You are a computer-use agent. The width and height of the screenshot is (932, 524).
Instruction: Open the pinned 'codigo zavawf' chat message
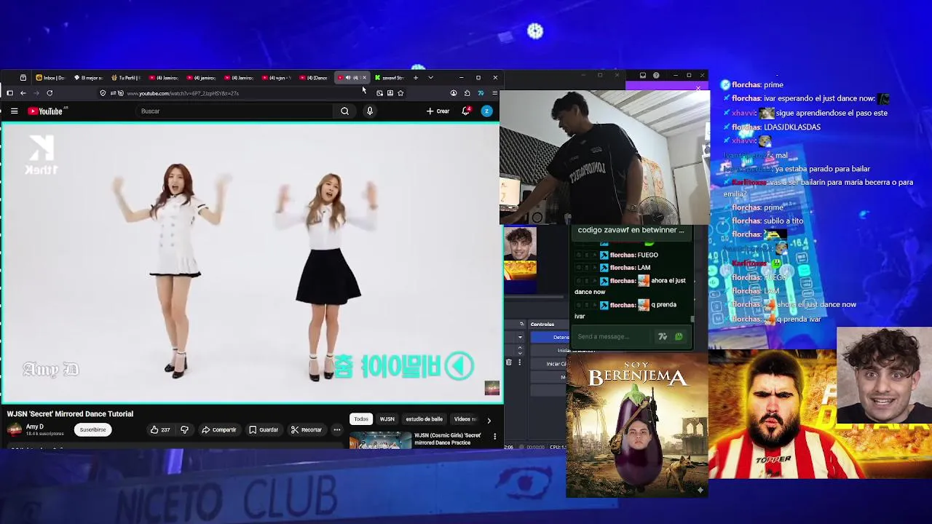(631, 230)
